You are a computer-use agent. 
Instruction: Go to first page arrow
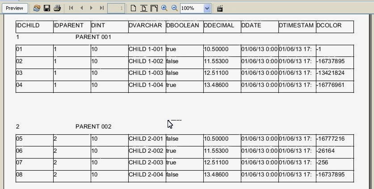tap(71, 8)
